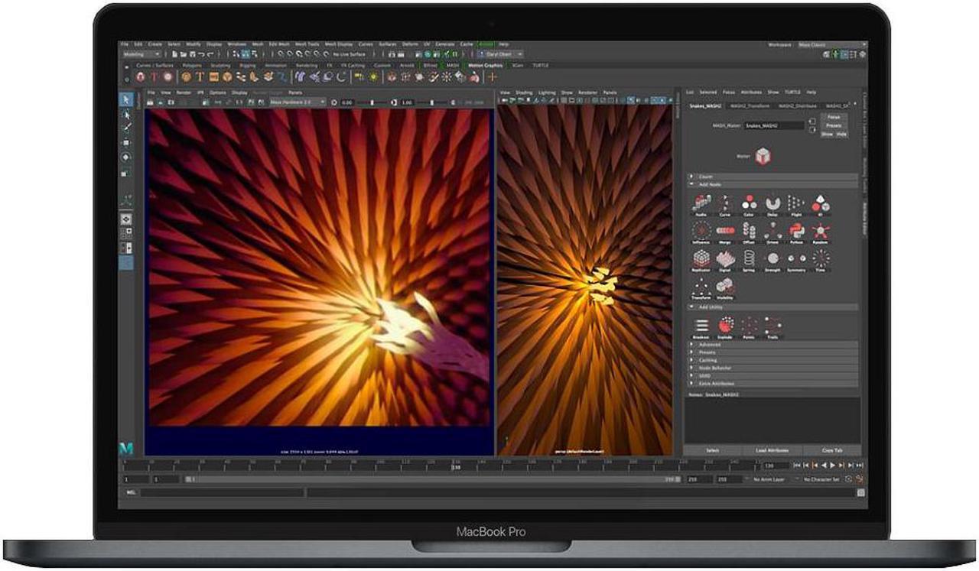Viewport: 979px width, 571px height.
Task: Open the Create menu
Action: 155,44
